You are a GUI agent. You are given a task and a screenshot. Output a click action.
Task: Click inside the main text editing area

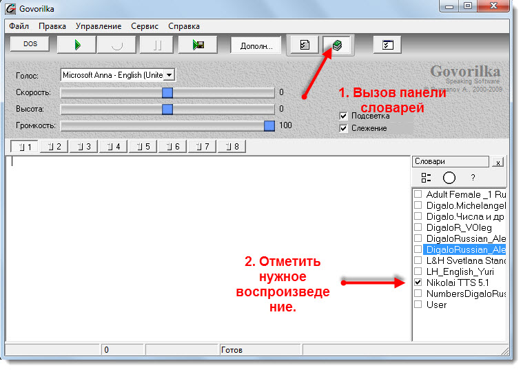point(208,249)
